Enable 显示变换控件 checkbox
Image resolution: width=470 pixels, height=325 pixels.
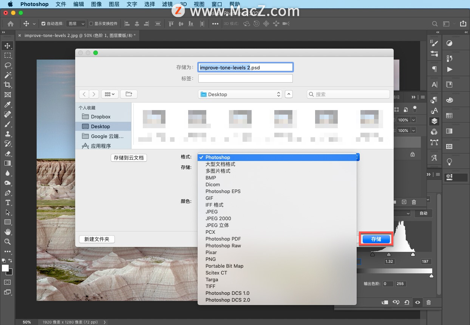(x=91, y=23)
